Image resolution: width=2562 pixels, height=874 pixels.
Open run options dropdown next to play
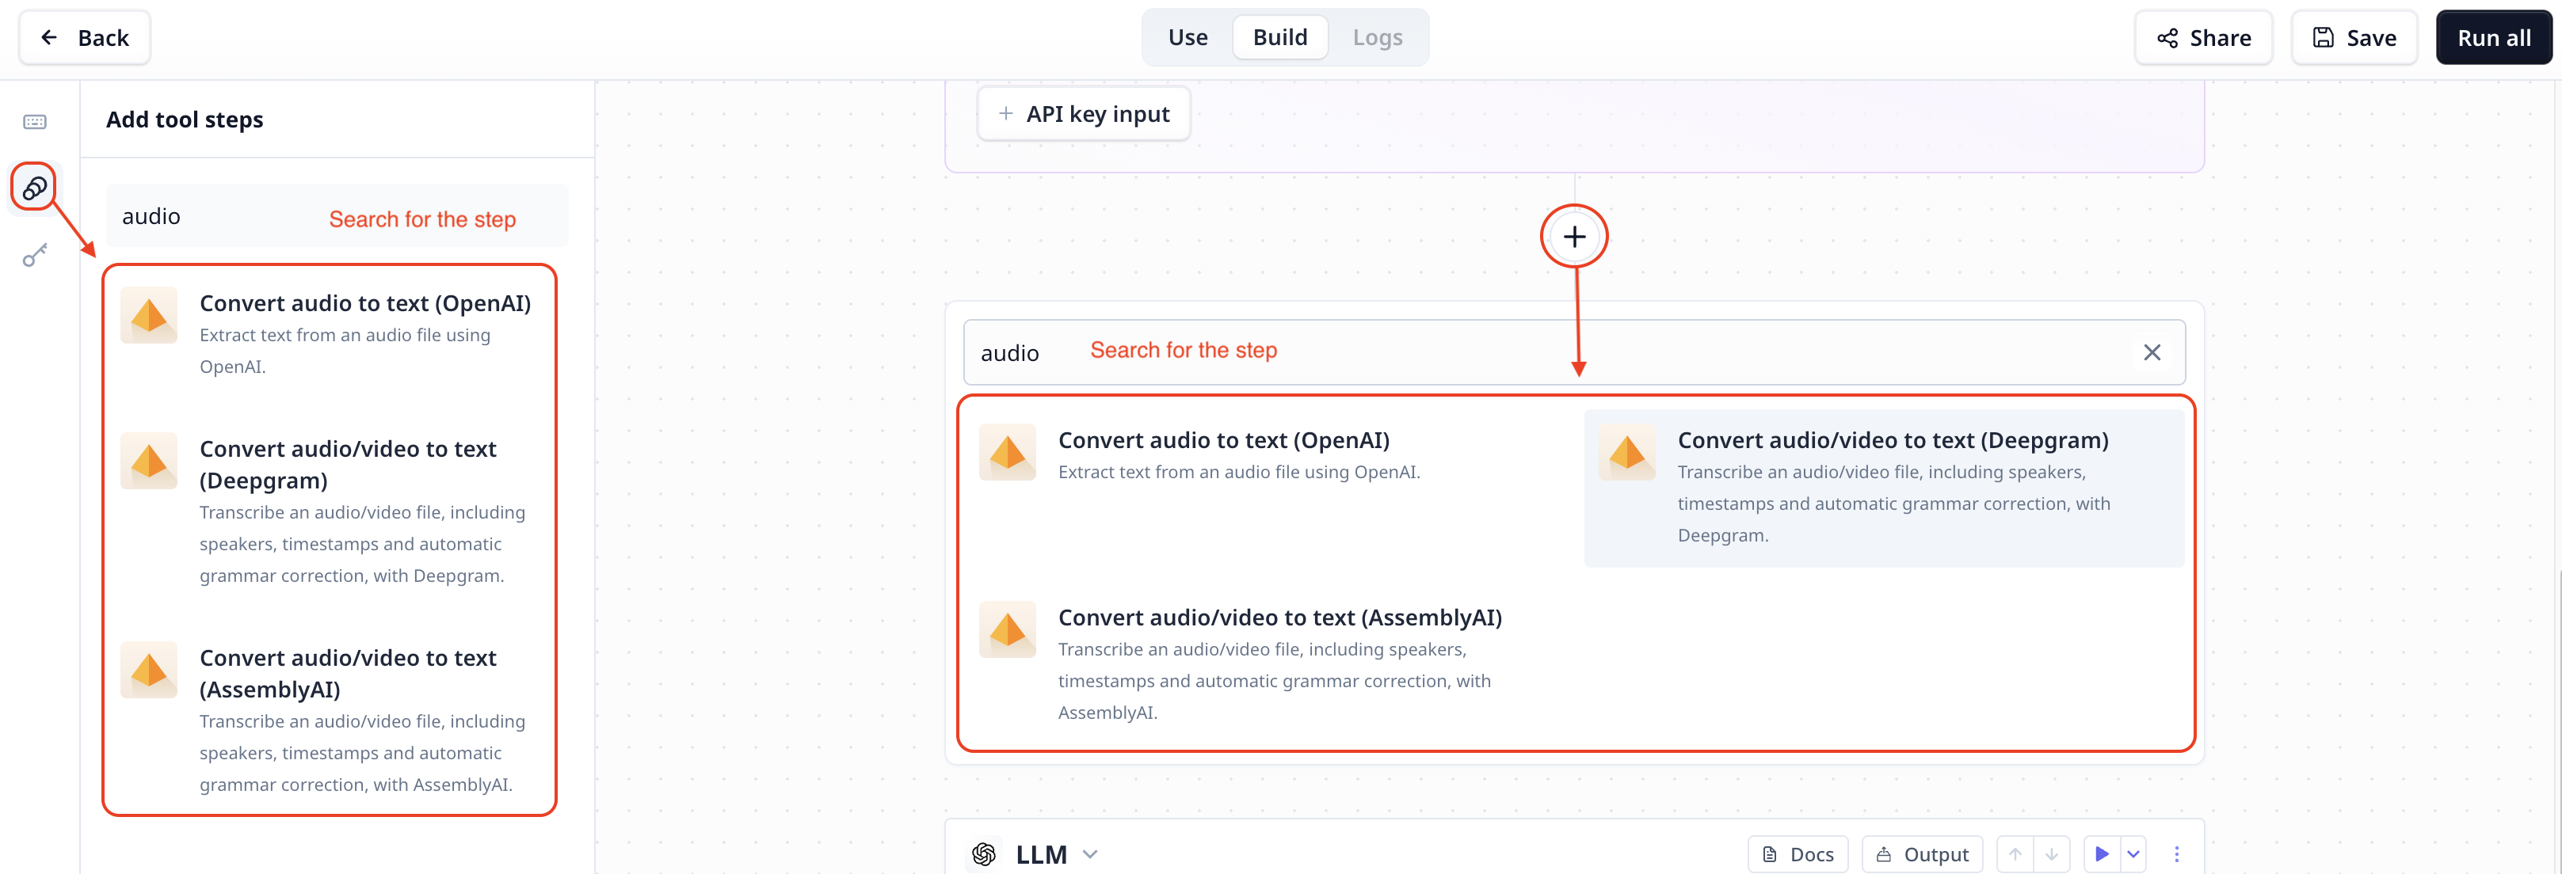2133,854
